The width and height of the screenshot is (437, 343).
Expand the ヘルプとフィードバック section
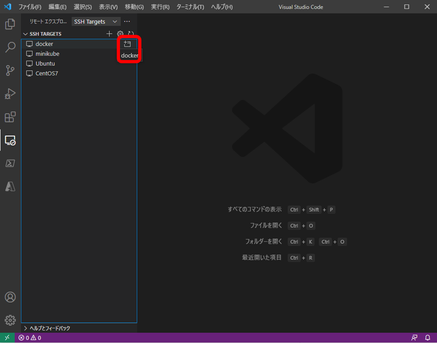click(x=47, y=328)
